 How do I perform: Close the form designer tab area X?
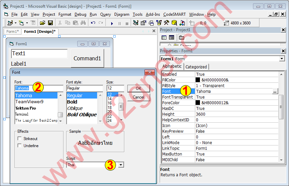coord(154,31)
